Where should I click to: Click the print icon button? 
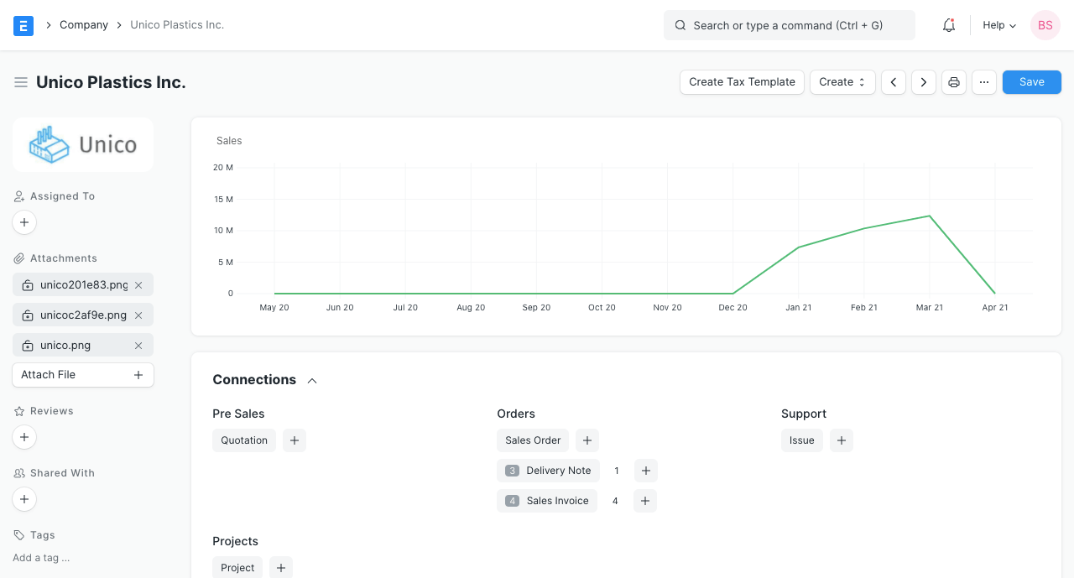953,82
